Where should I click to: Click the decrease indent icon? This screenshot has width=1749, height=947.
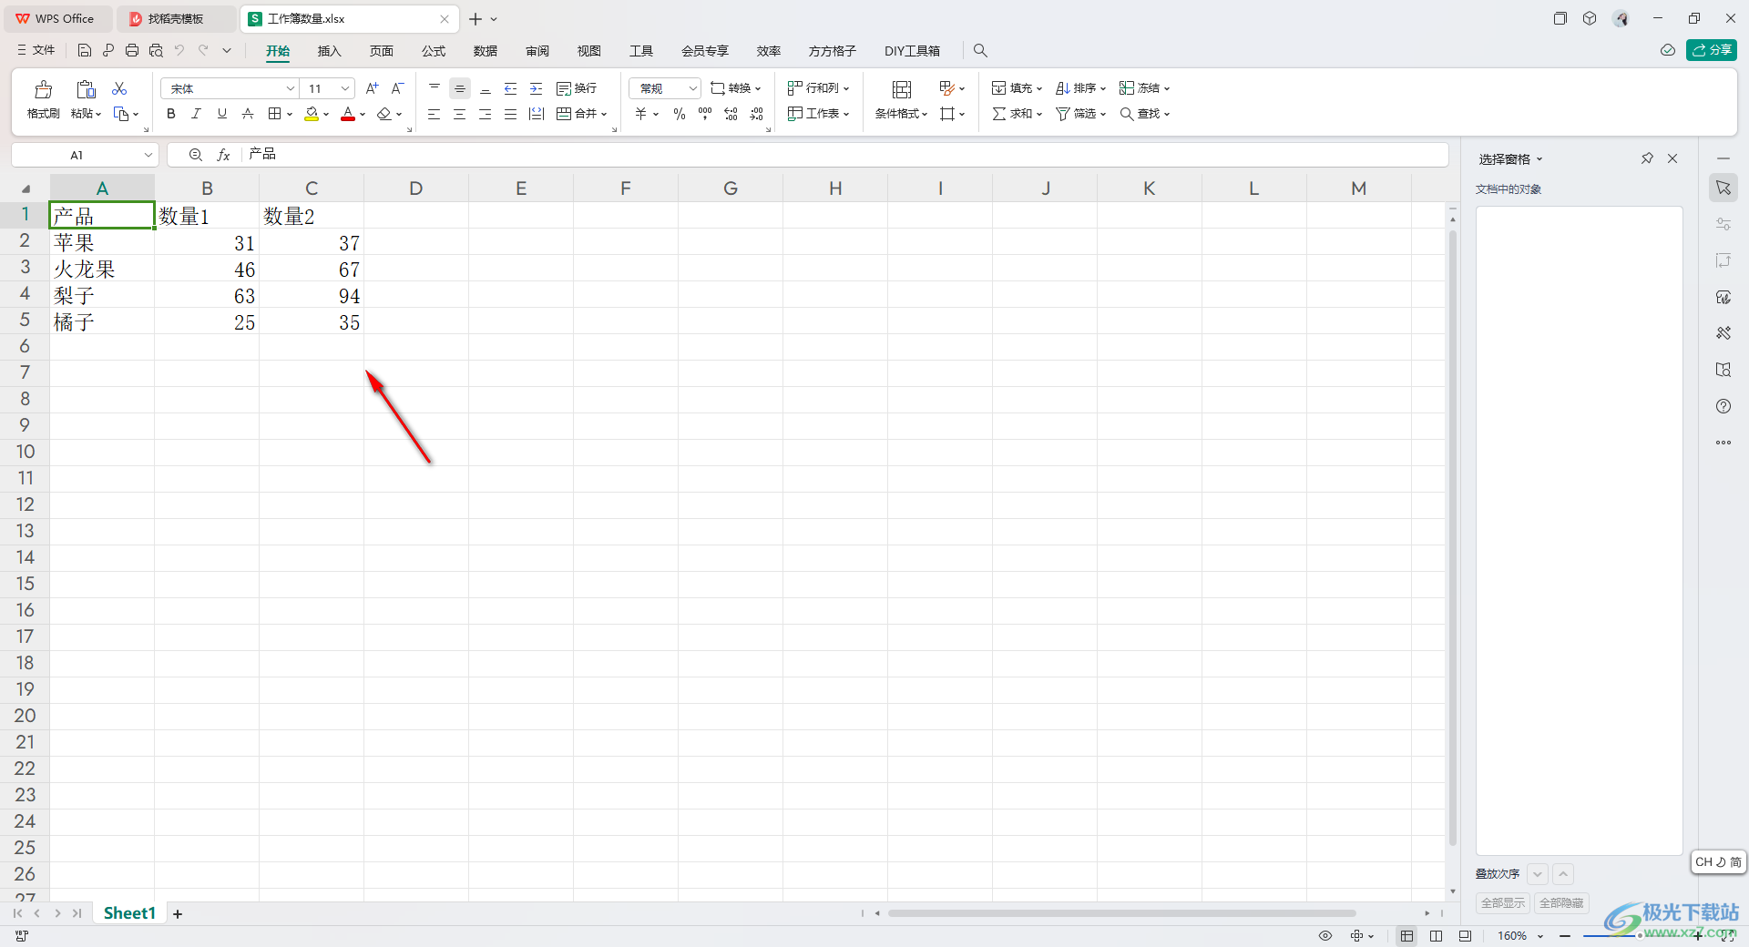511,88
